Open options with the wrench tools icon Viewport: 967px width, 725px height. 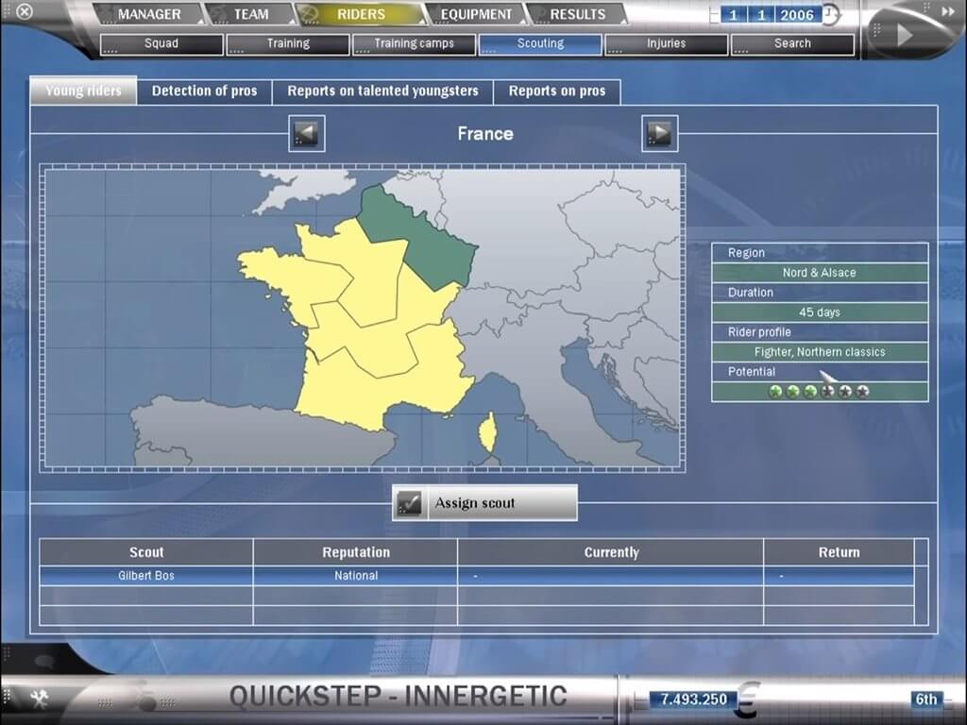[40, 700]
